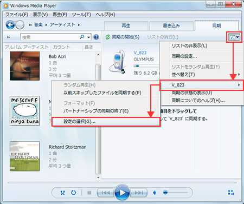This screenshot has width=244, height=204.
Task: Click the Stop button
Action: pos(89,193)
